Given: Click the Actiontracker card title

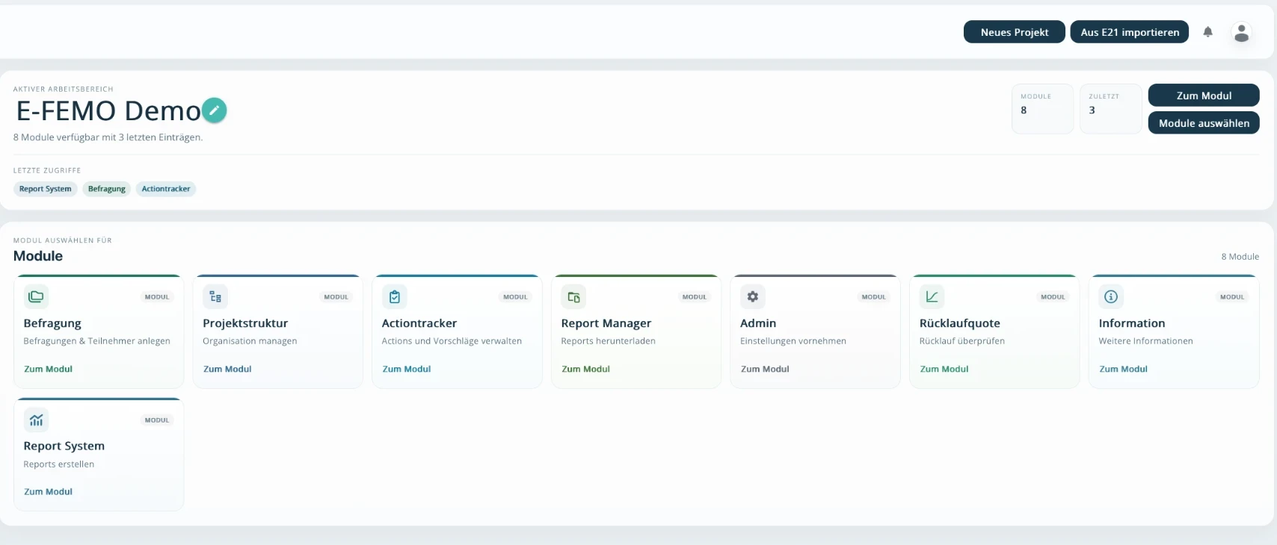Looking at the screenshot, I should coord(419,323).
